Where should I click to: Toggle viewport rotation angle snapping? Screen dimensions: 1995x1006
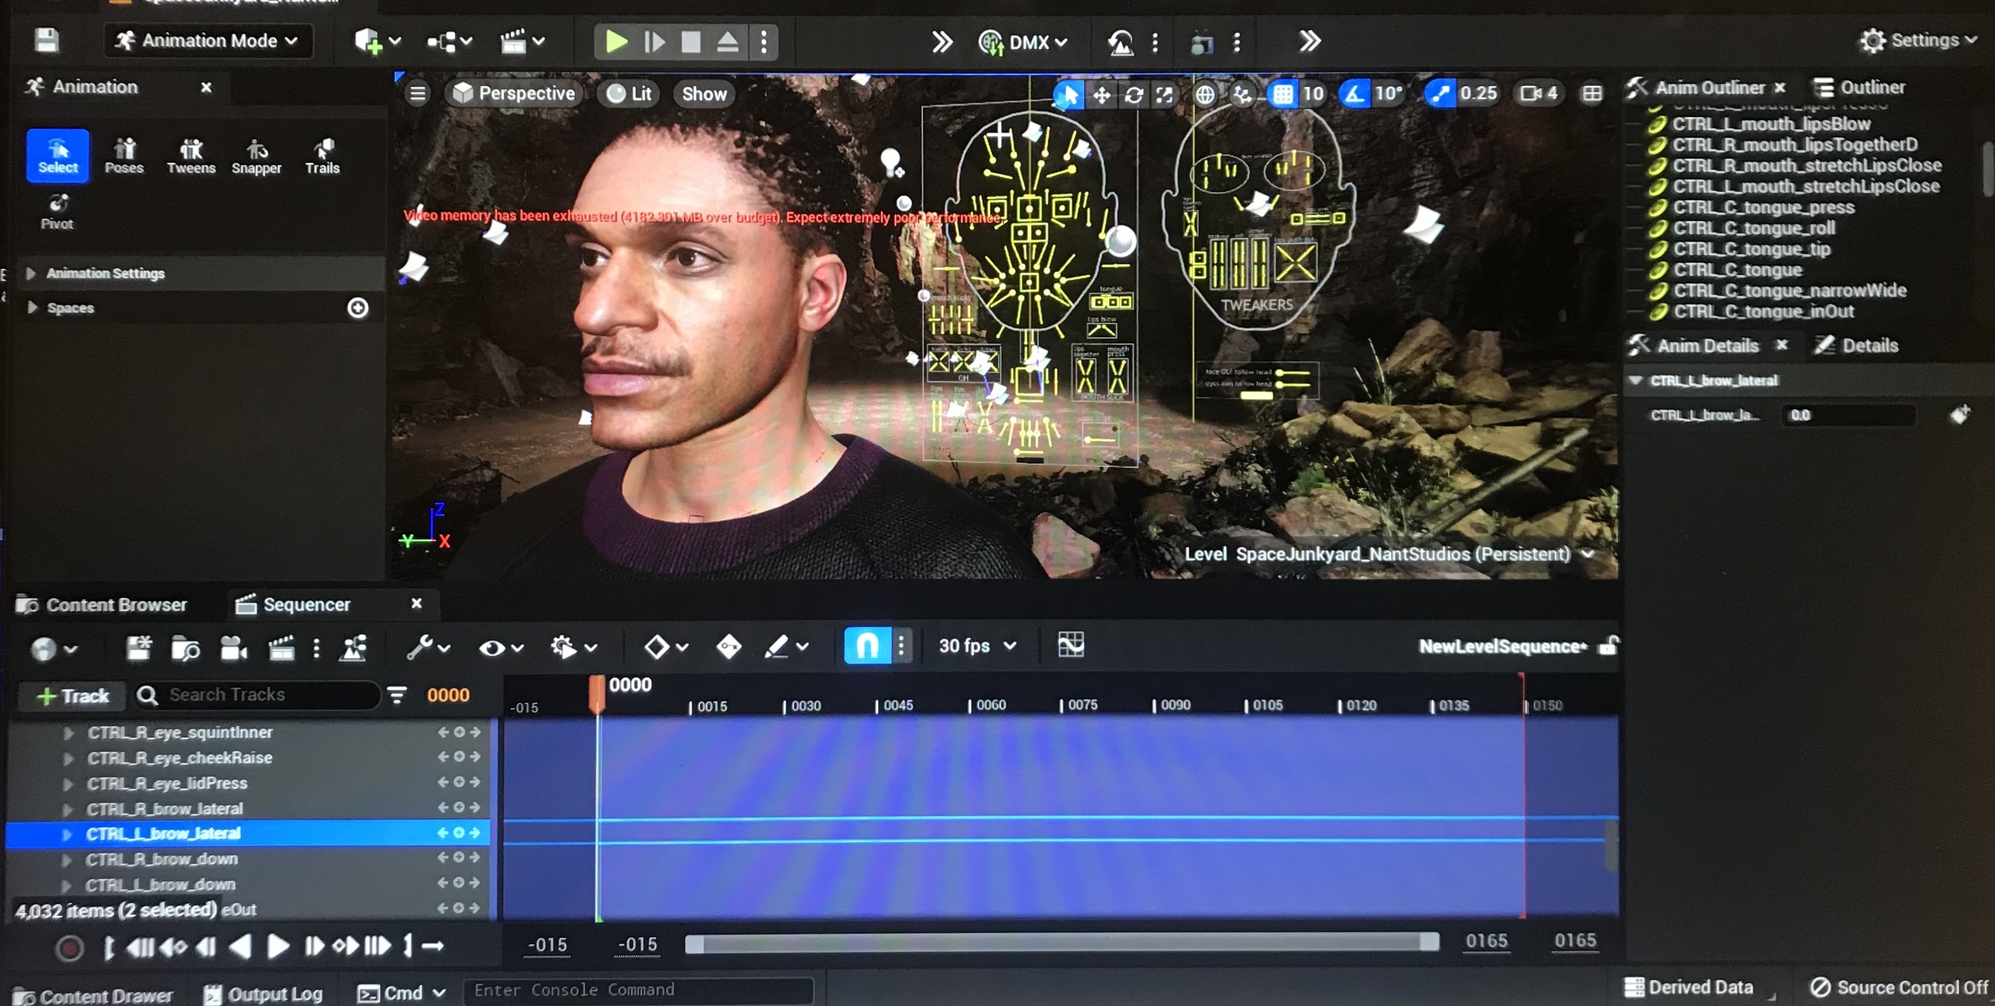tap(1355, 94)
